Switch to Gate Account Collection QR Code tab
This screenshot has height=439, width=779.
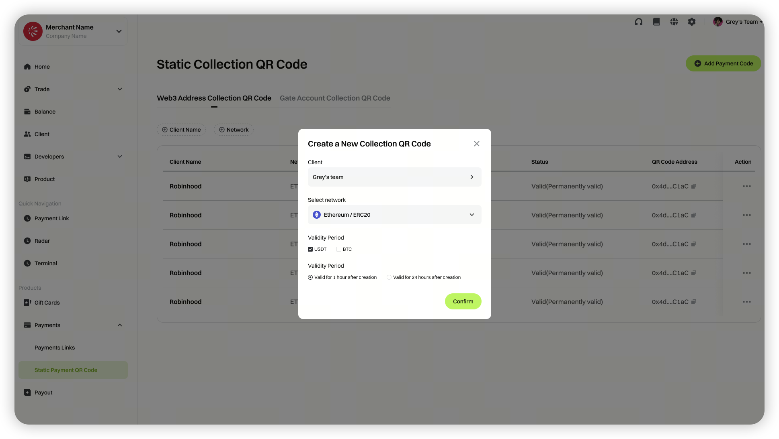tap(335, 98)
